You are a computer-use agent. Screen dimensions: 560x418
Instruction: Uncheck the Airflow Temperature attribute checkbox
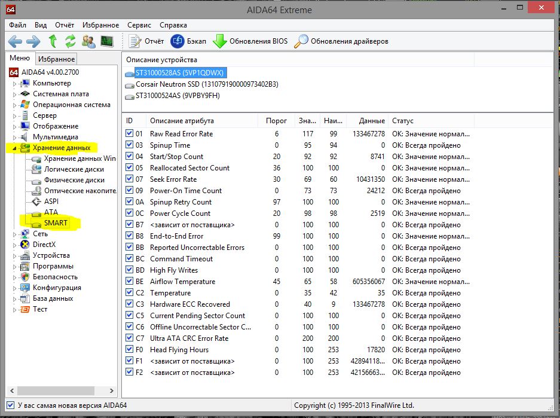click(129, 281)
